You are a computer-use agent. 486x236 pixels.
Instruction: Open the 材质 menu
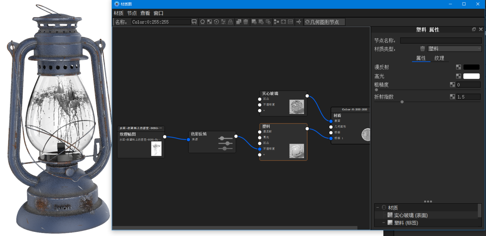[118, 13]
